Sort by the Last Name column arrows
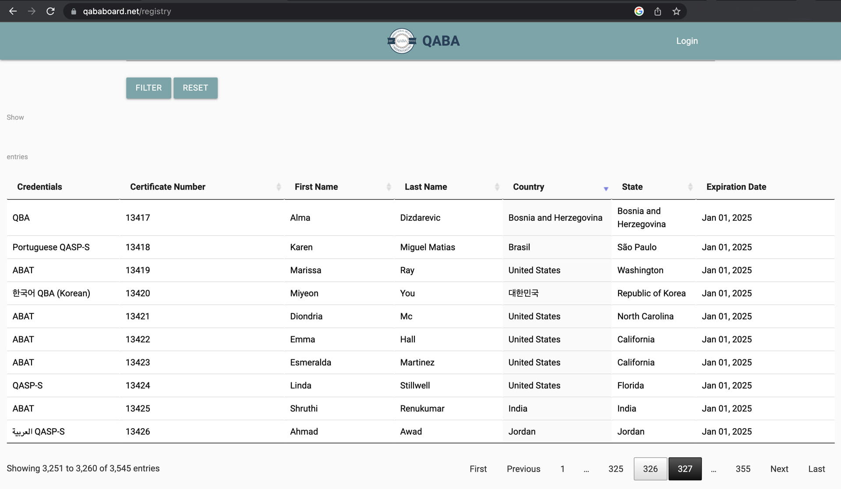The image size is (841, 489). click(x=497, y=187)
